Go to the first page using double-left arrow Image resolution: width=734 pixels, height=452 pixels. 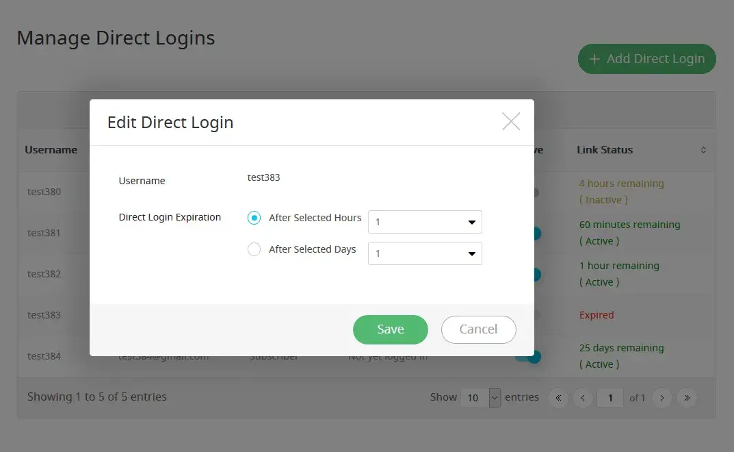pos(558,398)
